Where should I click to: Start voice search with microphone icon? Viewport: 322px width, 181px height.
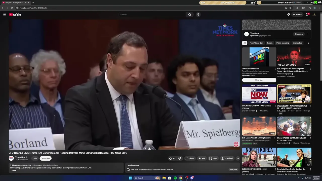pos(198,15)
